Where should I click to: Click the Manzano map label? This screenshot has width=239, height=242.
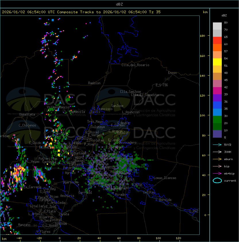point(24,225)
